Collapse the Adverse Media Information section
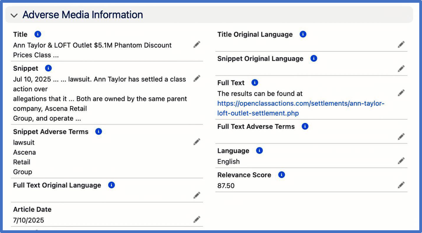 click(14, 16)
